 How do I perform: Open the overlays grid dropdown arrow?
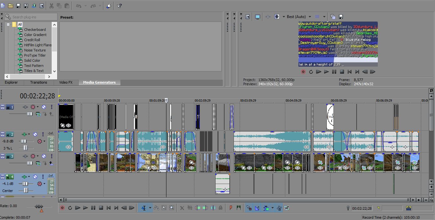coord(324,17)
